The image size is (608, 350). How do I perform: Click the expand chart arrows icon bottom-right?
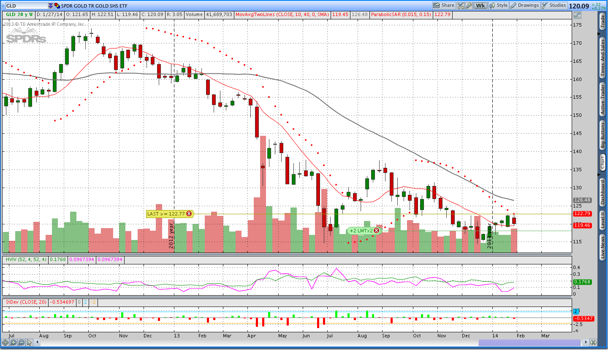(593, 342)
